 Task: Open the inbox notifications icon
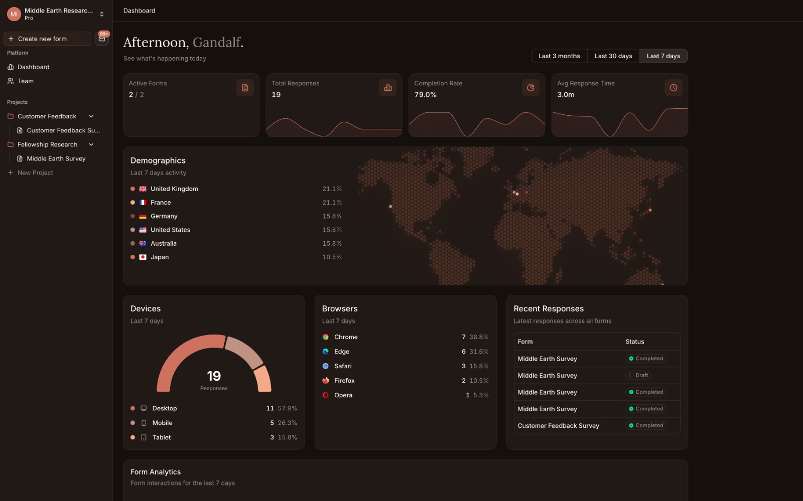[102, 39]
